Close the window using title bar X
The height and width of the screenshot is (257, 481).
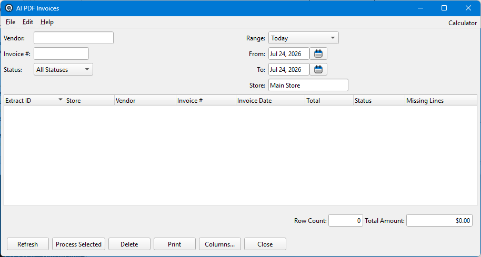468,8
